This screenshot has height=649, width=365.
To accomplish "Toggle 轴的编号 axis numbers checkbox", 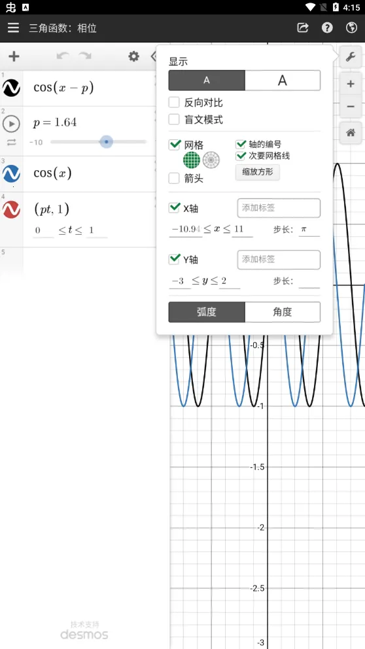I will tap(241, 144).
